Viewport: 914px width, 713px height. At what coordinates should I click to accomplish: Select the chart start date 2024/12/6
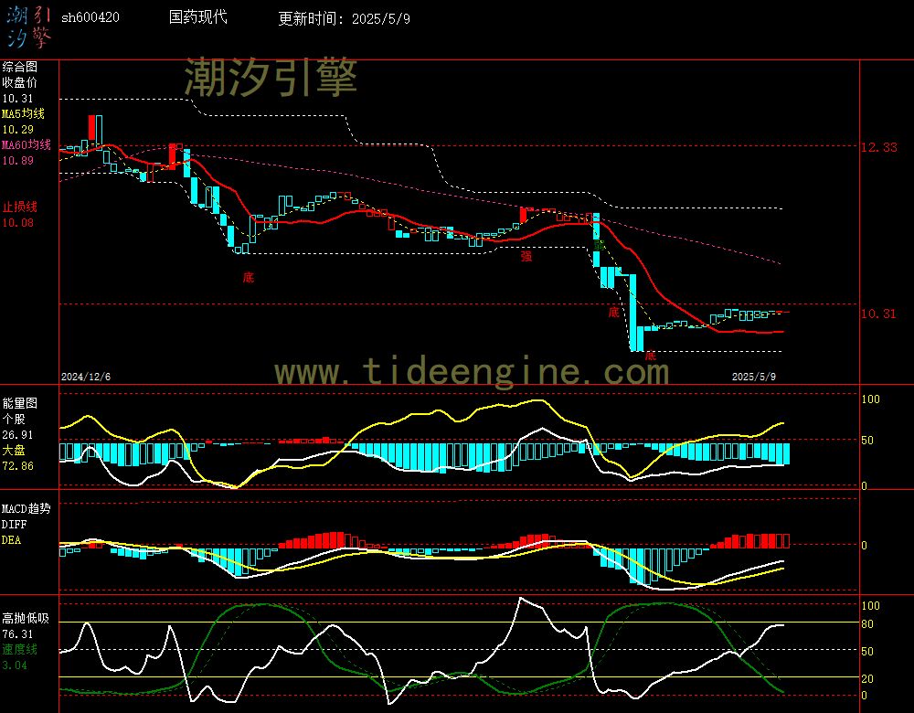click(x=86, y=377)
